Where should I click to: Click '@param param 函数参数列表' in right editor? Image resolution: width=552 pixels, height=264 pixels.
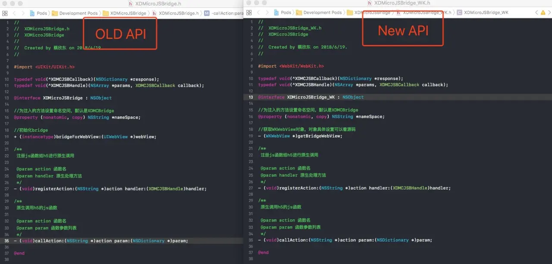point(291,227)
